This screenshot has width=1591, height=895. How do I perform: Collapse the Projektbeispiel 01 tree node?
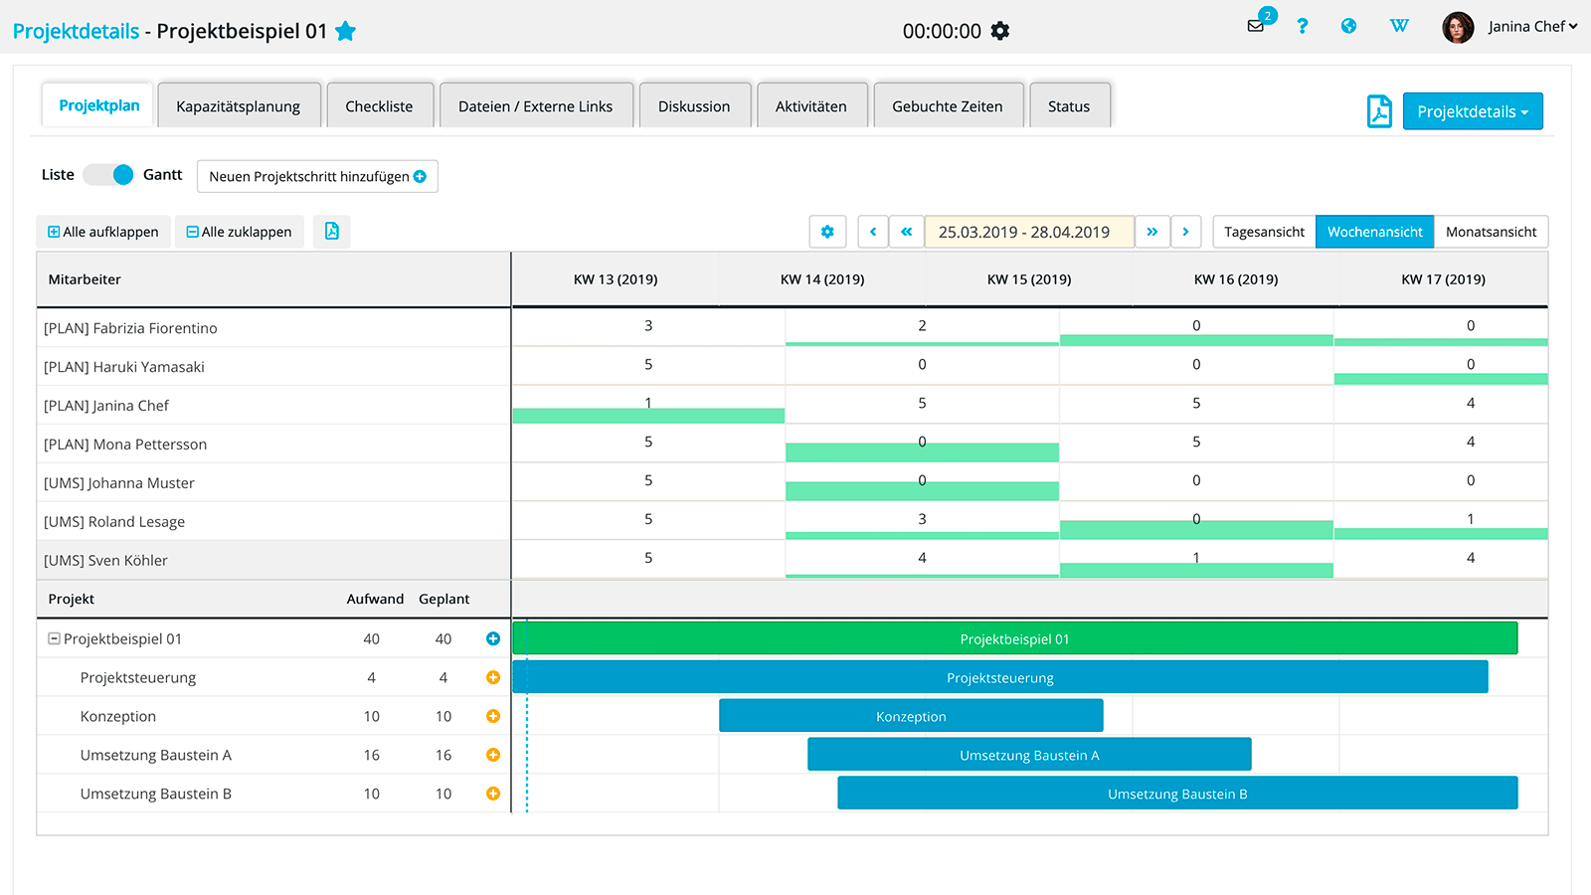click(52, 637)
